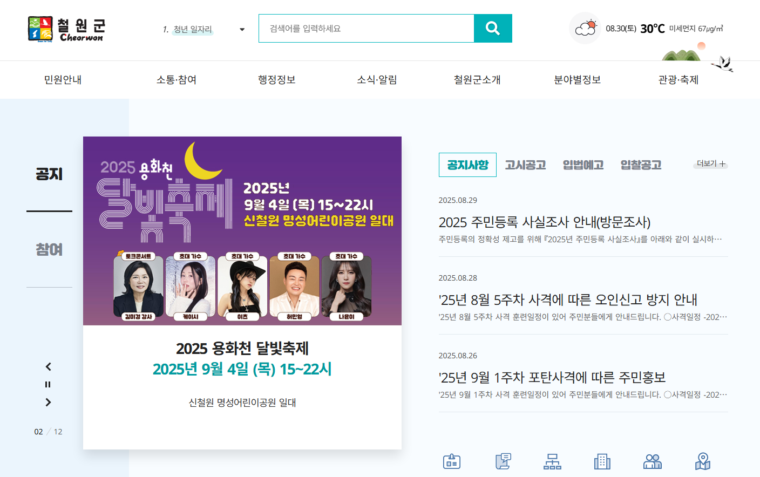The height and width of the screenshot is (477, 760).
Task: Click 더보기 plus to see more notices
Action: [711, 163]
